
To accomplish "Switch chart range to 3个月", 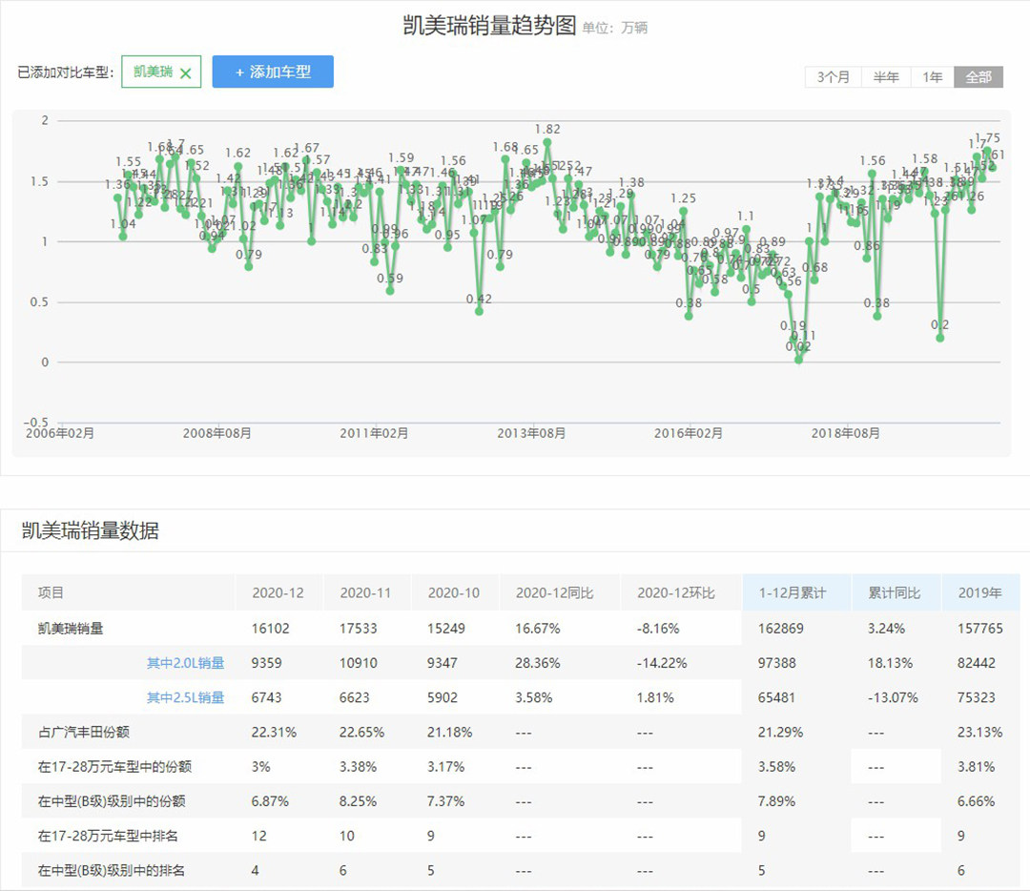I will click(x=833, y=77).
